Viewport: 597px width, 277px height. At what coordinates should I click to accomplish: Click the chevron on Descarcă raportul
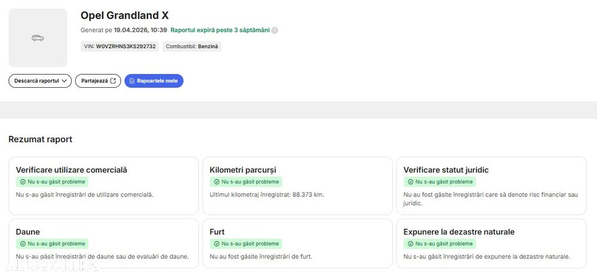pos(64,81)
